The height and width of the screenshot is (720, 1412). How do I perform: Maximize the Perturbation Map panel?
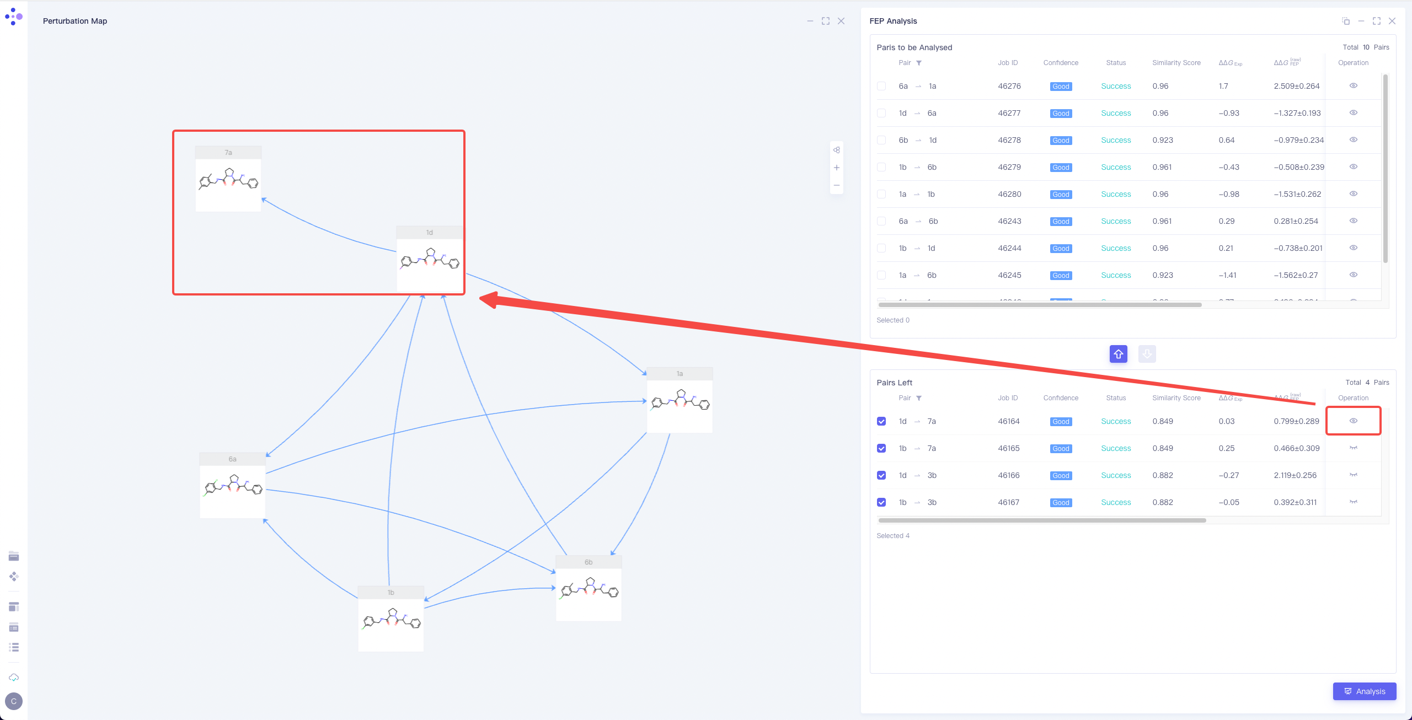tap(826, 21)
